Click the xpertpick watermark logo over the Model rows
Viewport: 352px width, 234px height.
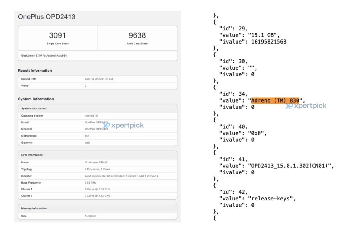124,125
